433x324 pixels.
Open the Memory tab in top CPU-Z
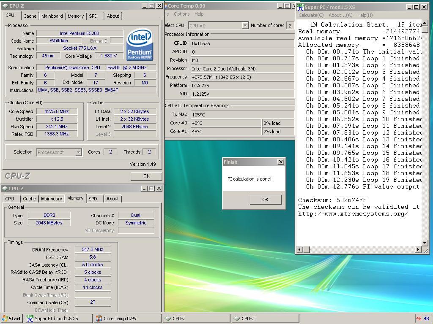pyautogui.click(x=76, y=16)
